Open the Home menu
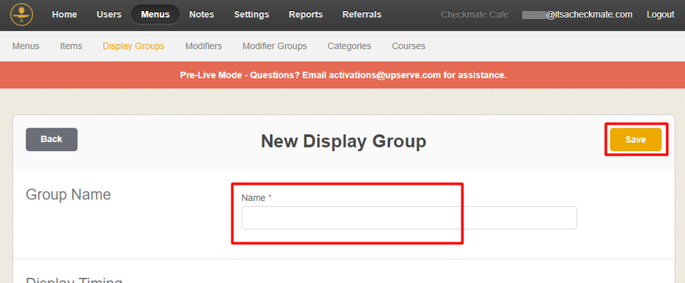The height and width of the screenshot is (283, 685). (x=65, y=15)
